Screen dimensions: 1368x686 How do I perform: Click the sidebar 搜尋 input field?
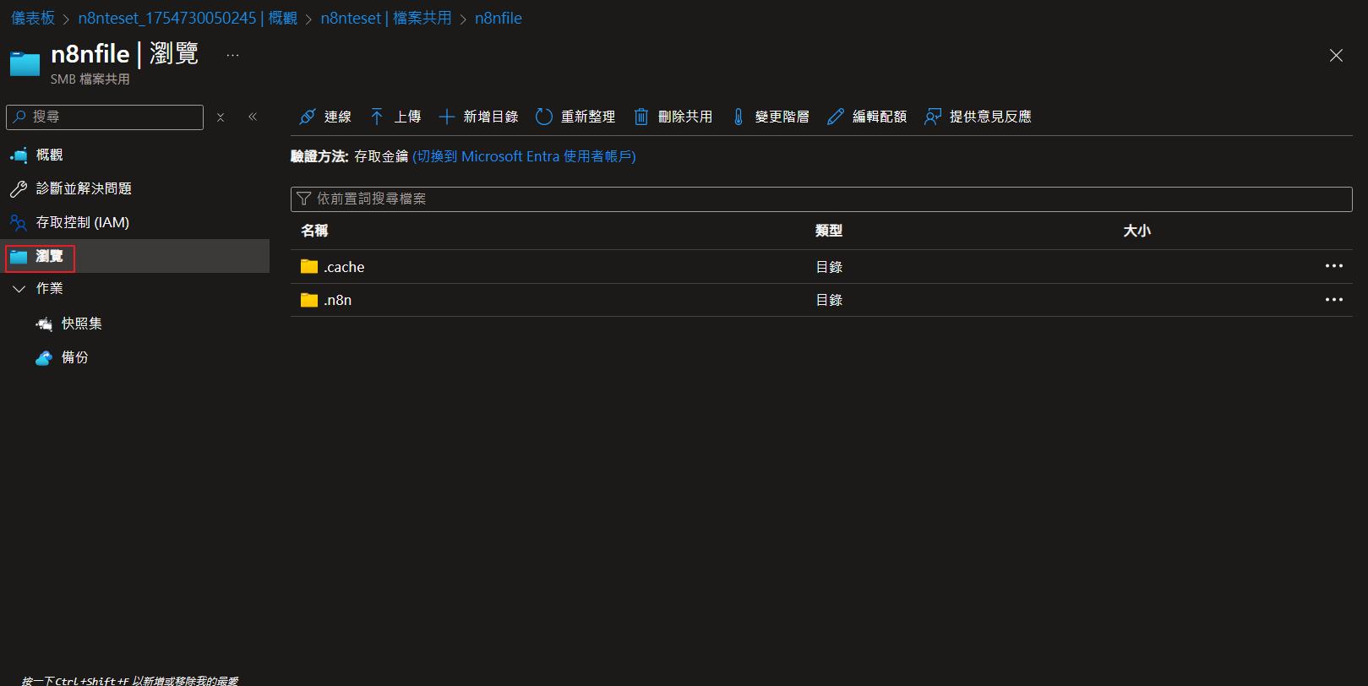[x=105, y=117]
